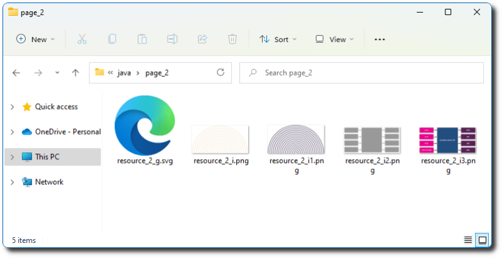Minimize the page_2 window
Image resolution: width=502 pixels, height=258 pixels.
[x=420, y=12]
